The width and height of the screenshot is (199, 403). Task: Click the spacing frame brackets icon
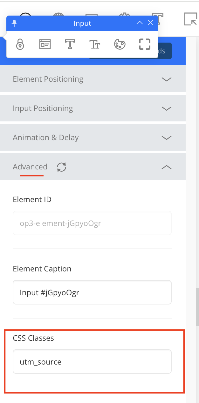145,44
